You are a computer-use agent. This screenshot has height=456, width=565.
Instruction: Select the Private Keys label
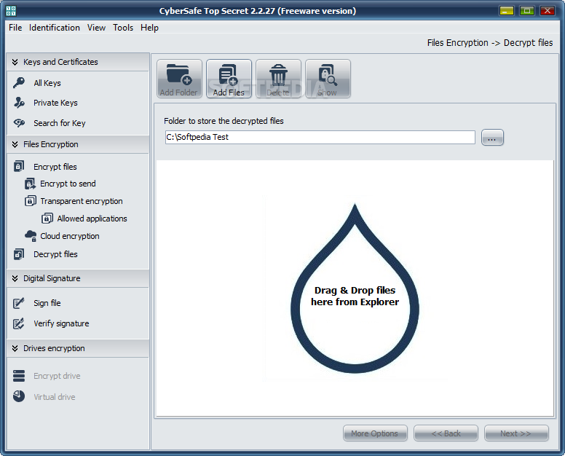(55, 103)
